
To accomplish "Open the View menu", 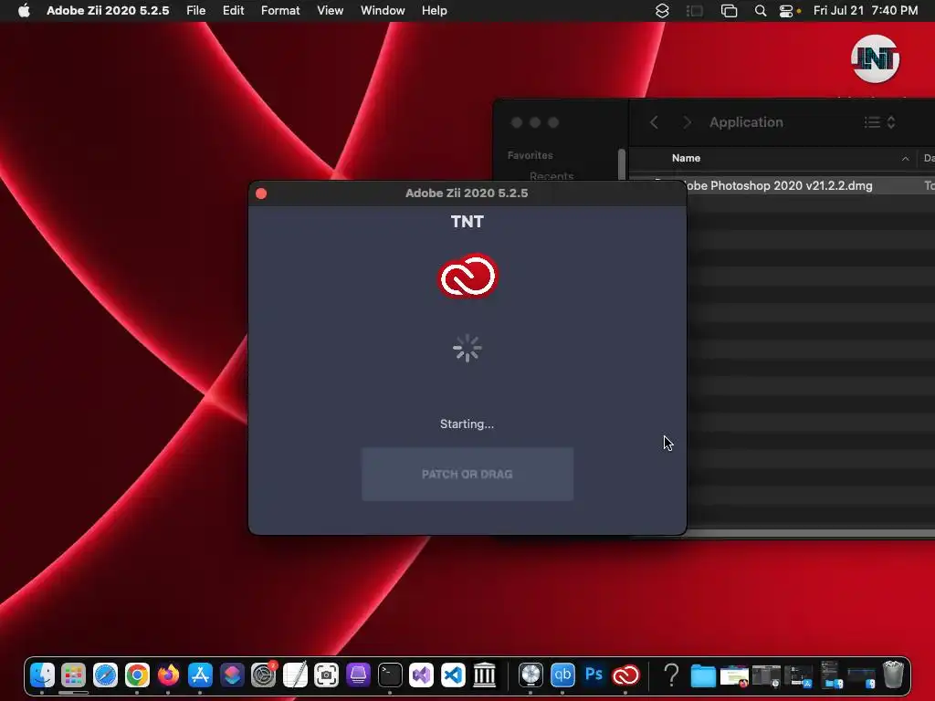I will [x=330, y=11].
